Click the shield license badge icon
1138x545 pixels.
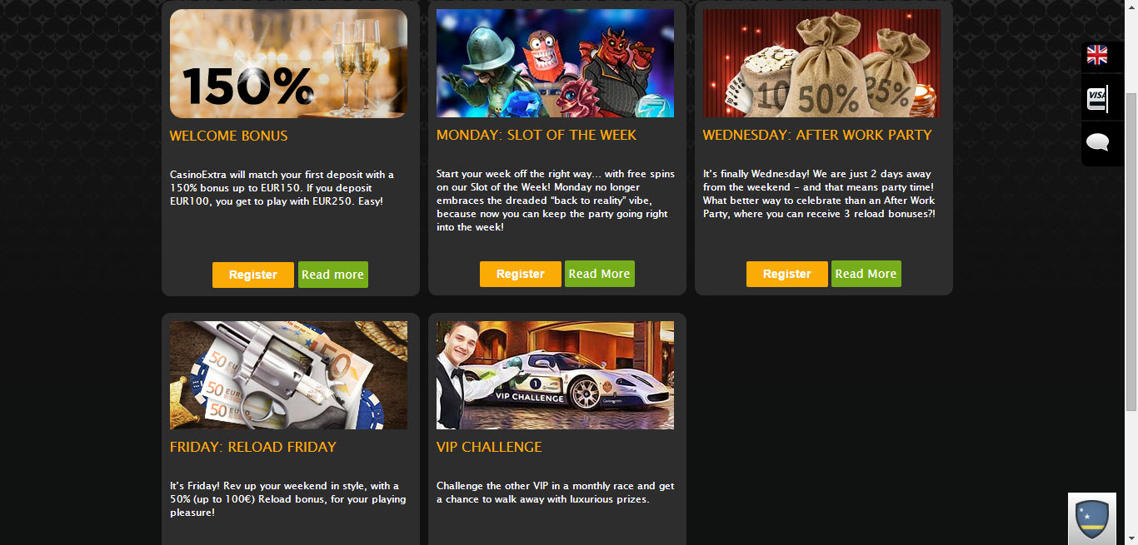(1092, 519)
